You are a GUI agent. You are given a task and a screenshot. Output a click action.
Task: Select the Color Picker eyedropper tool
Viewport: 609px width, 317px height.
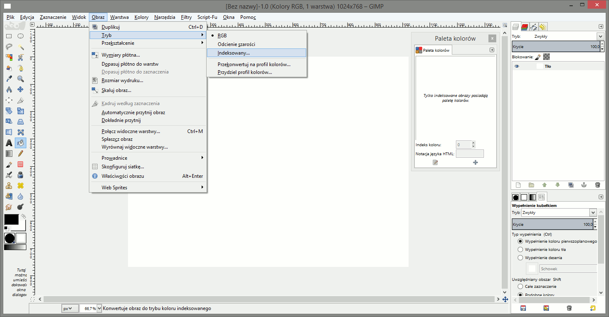tap(9, 79)
